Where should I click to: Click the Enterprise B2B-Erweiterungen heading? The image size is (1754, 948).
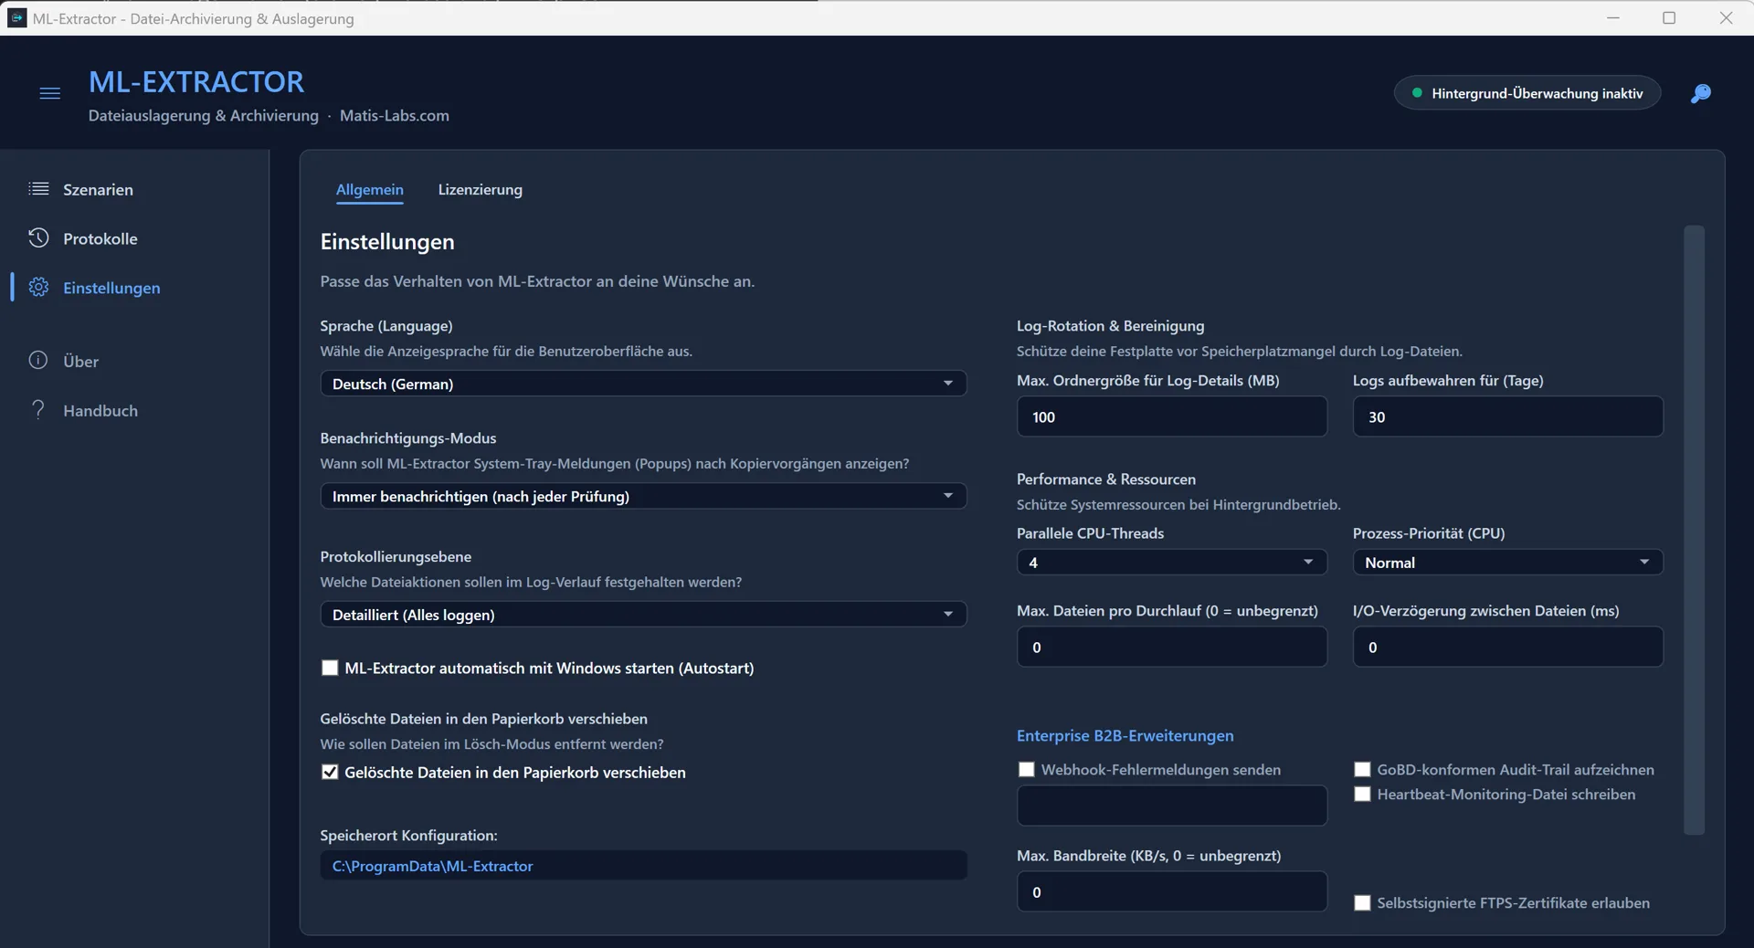click(x=1125, y=735)
